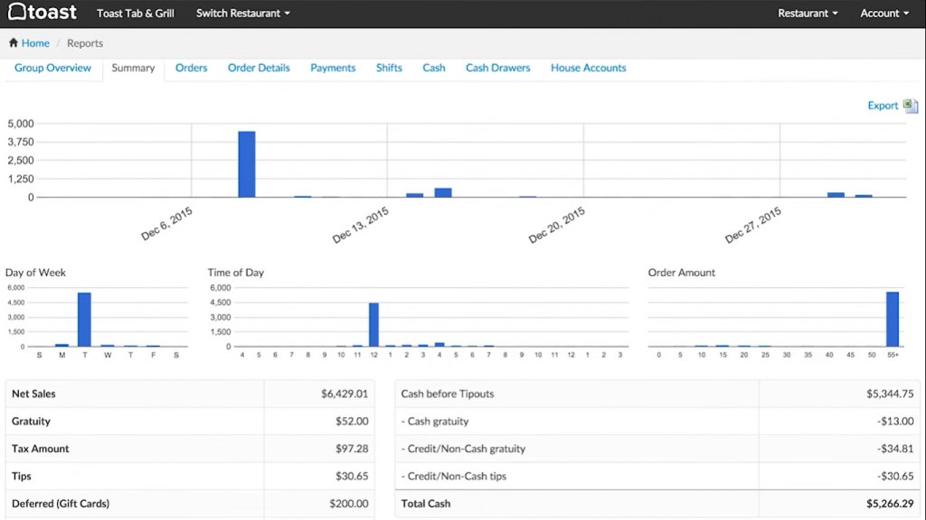
Task: Select the Order Details tab
Action: (x=259, y=68)
